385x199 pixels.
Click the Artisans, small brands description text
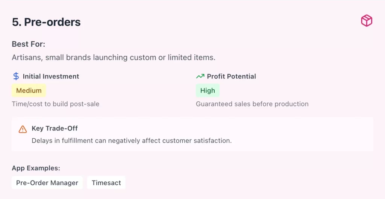[114, 58]
